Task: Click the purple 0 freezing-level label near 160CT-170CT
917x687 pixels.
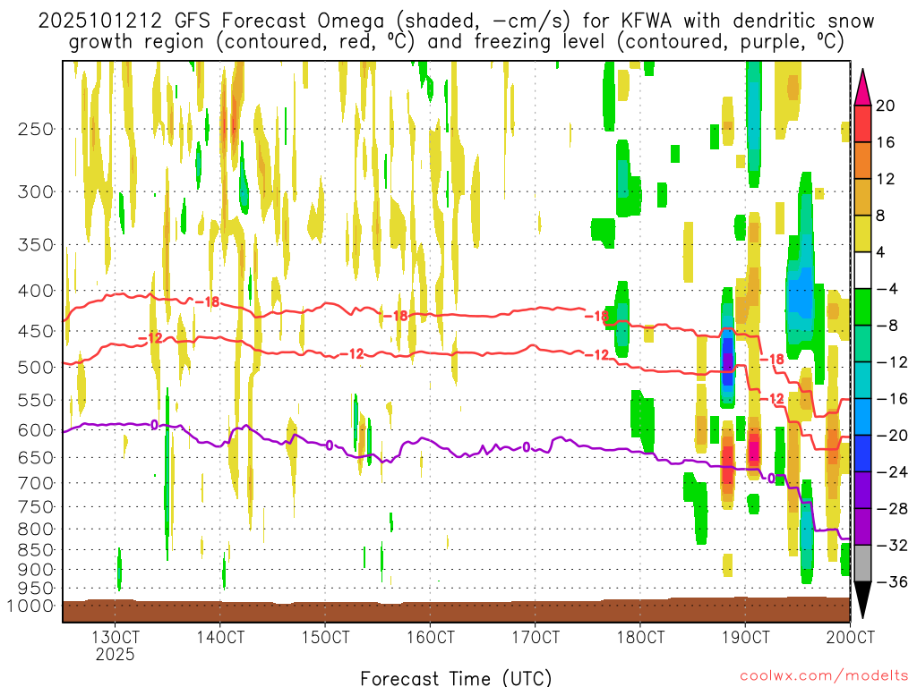Action: pyautogui.click(x=527, y=447)
